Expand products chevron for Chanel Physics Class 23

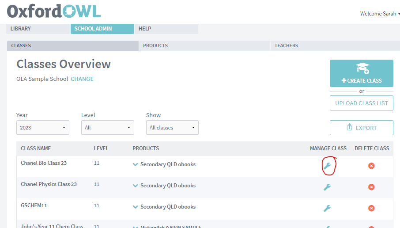(x=136, y=186)
